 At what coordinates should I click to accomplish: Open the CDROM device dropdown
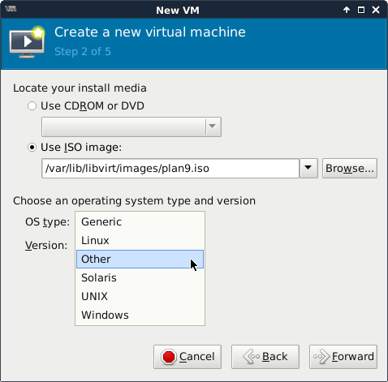[131, 127]
